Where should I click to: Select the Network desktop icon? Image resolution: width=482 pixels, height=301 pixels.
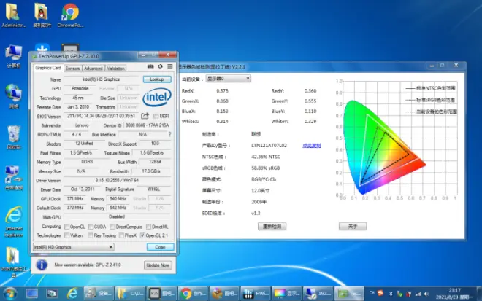[x=14, y=96]
